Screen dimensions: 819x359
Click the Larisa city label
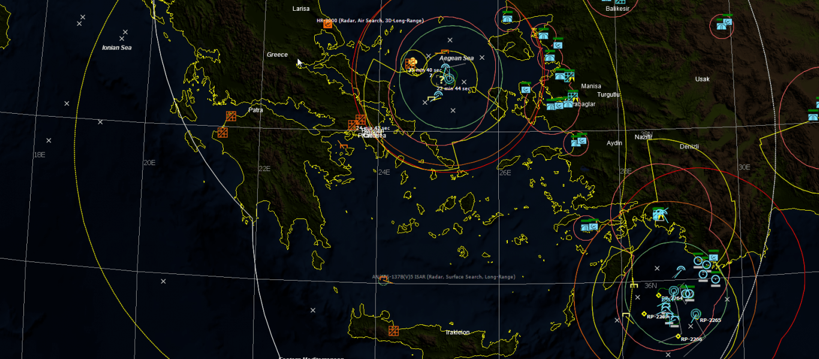301,8
